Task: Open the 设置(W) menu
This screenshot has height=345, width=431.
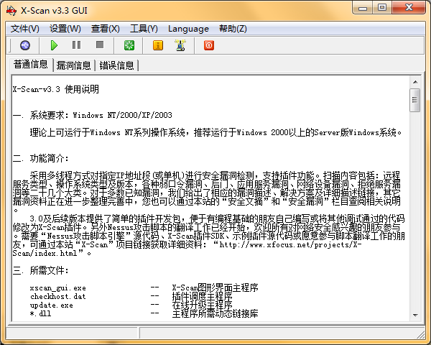Action: click(x=65, y=29)
